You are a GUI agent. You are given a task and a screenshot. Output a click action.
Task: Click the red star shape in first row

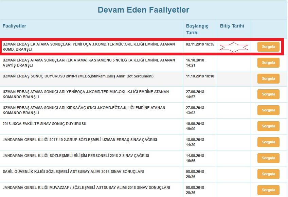tap(233, 48)
